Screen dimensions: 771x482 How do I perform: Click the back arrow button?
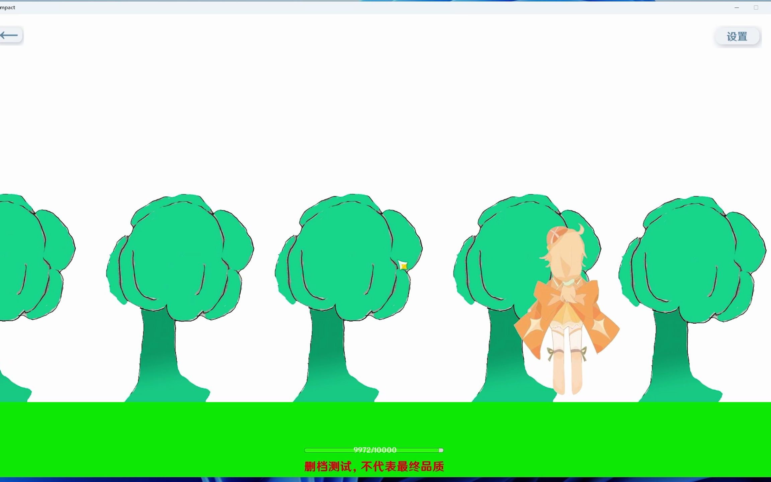click(x=10, y=35)
